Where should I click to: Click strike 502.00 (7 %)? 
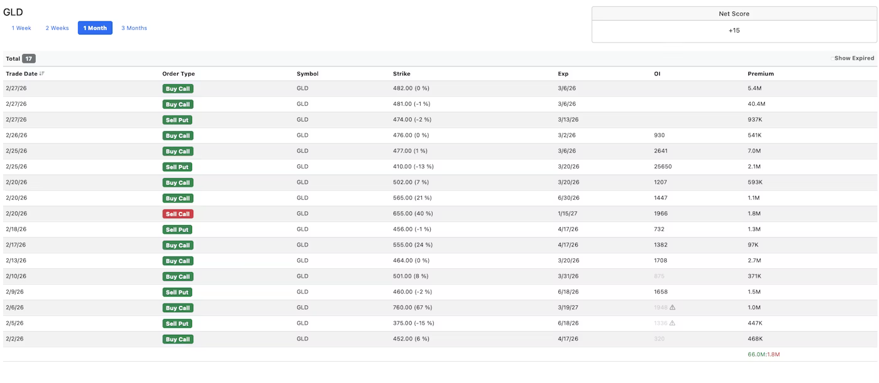[410, 182]
